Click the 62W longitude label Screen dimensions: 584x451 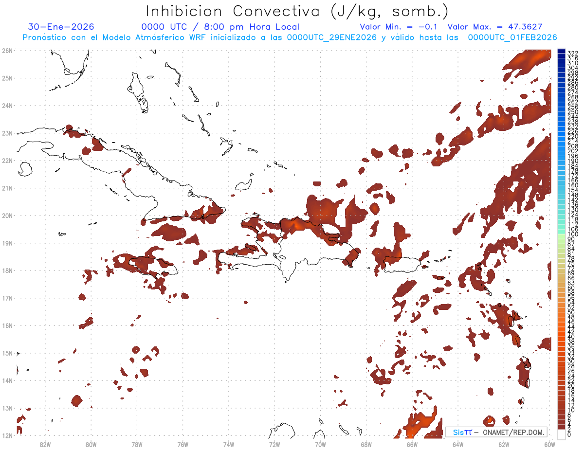[x=503, y=444]
